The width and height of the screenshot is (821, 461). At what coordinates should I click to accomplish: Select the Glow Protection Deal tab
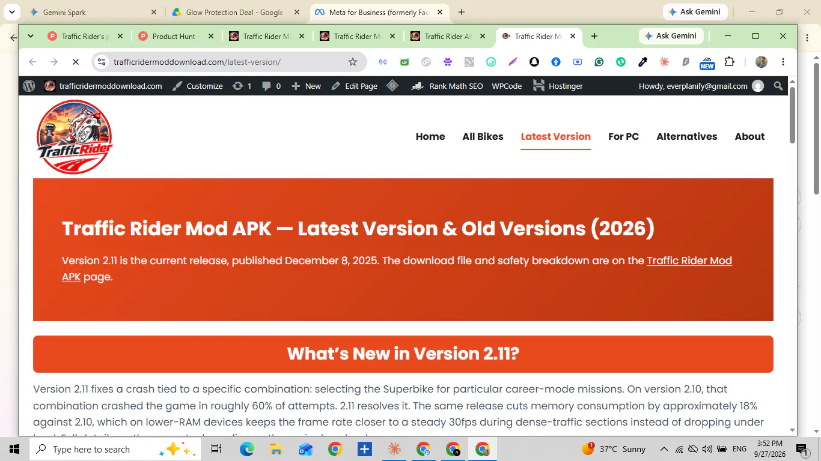pyautogui.click(x=236, y=12)
